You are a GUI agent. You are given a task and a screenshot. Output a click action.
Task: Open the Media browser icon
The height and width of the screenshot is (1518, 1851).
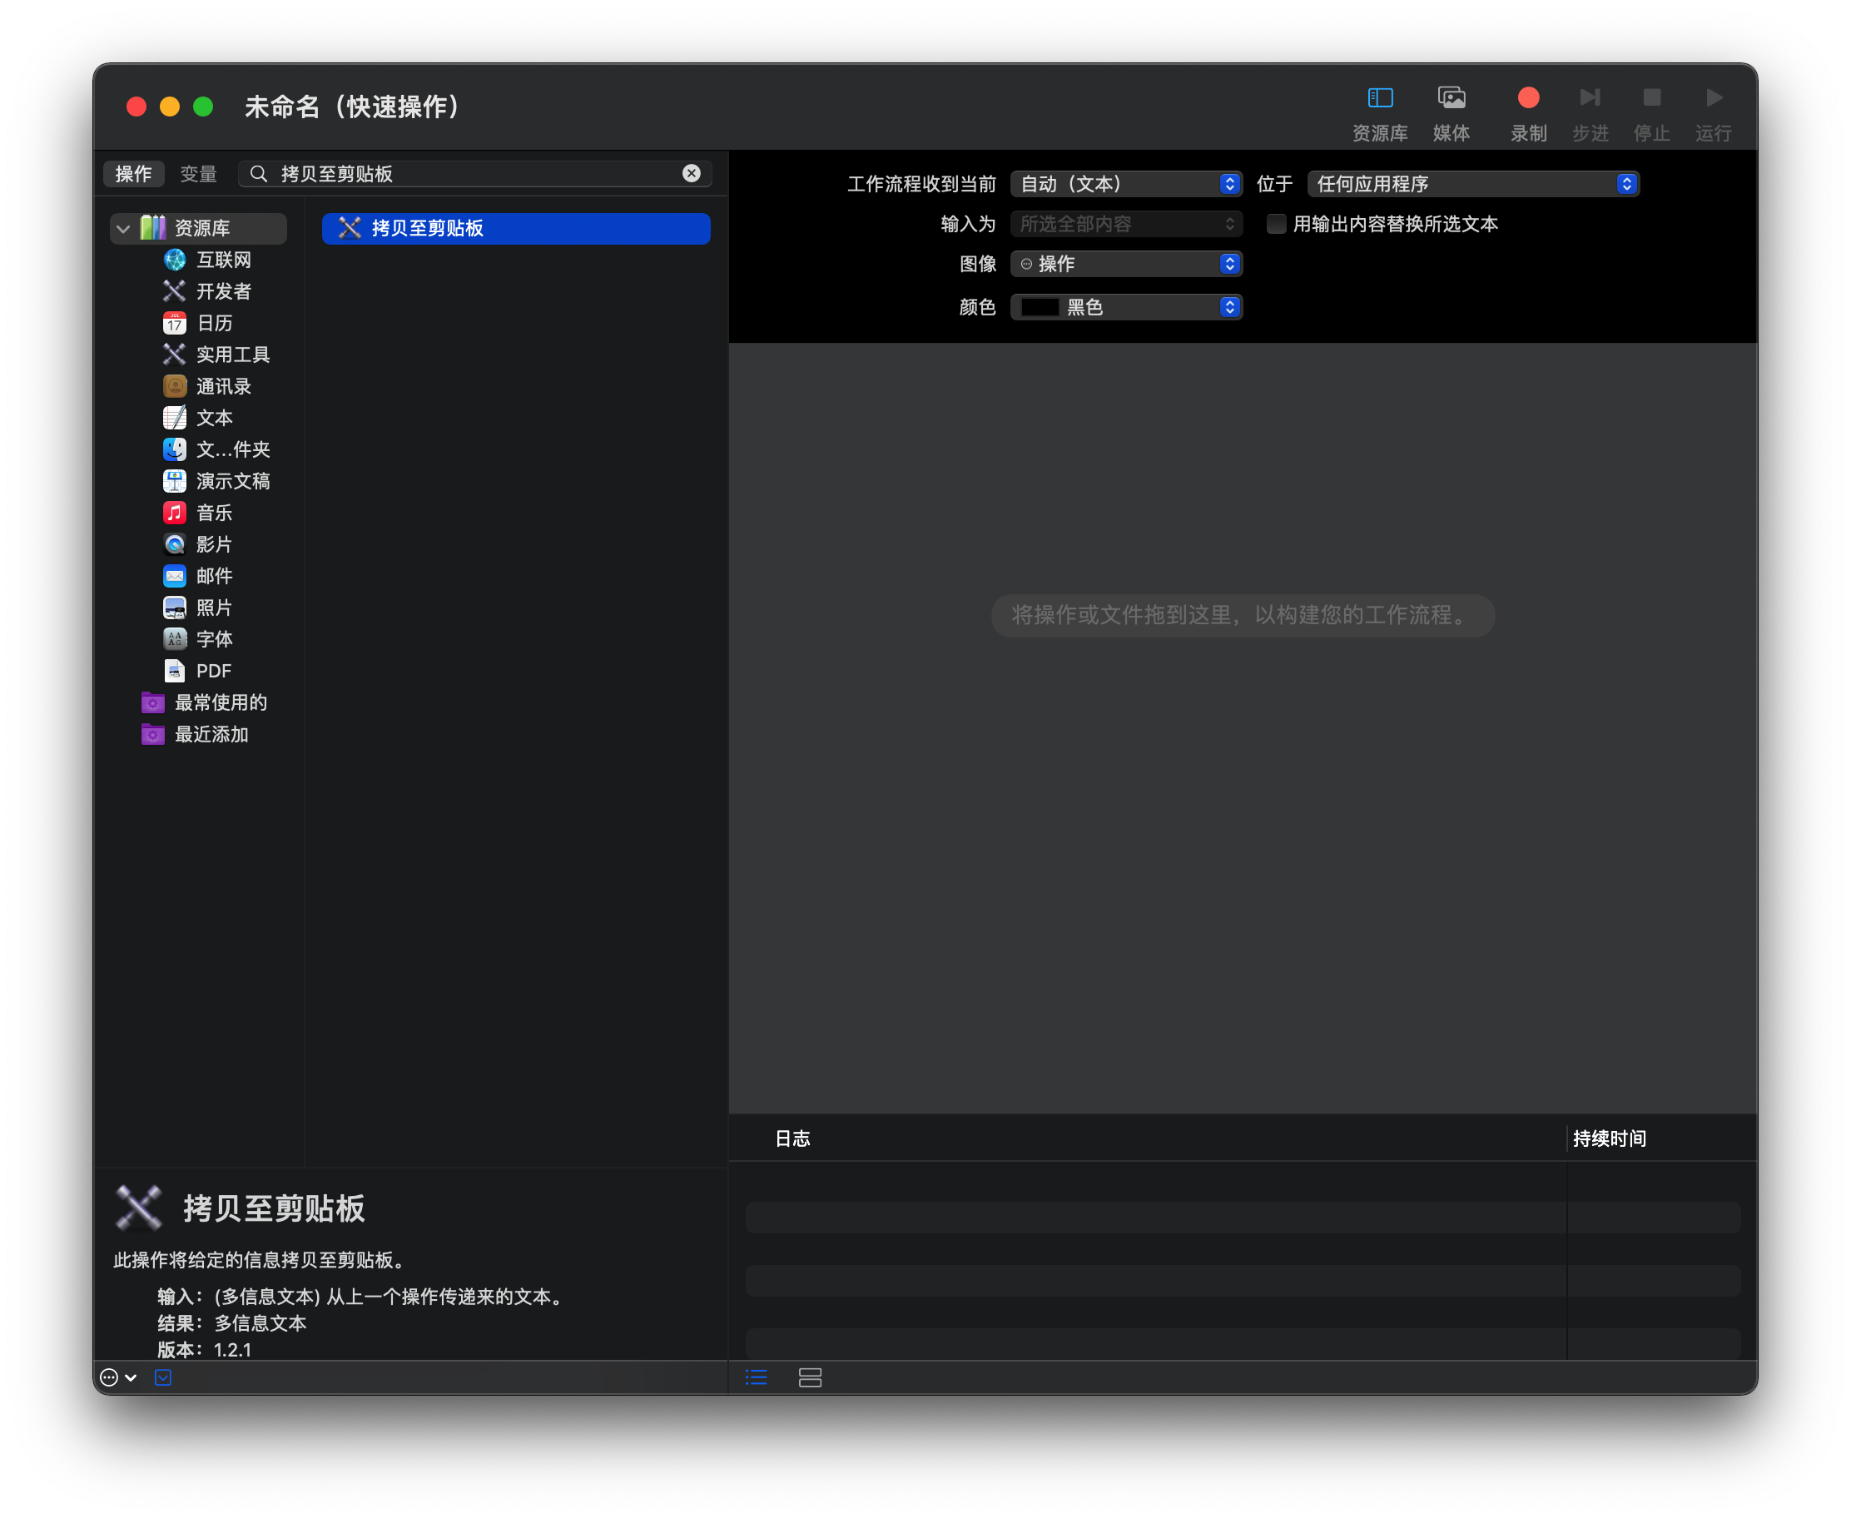coord(1451,98)
